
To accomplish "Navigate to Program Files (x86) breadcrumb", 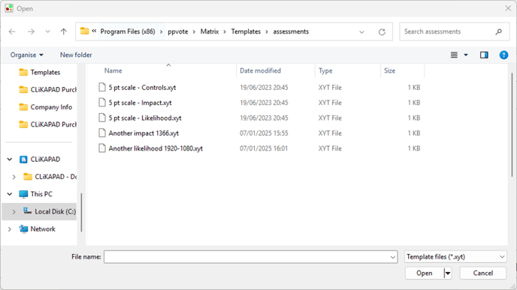I will point(128,31).
